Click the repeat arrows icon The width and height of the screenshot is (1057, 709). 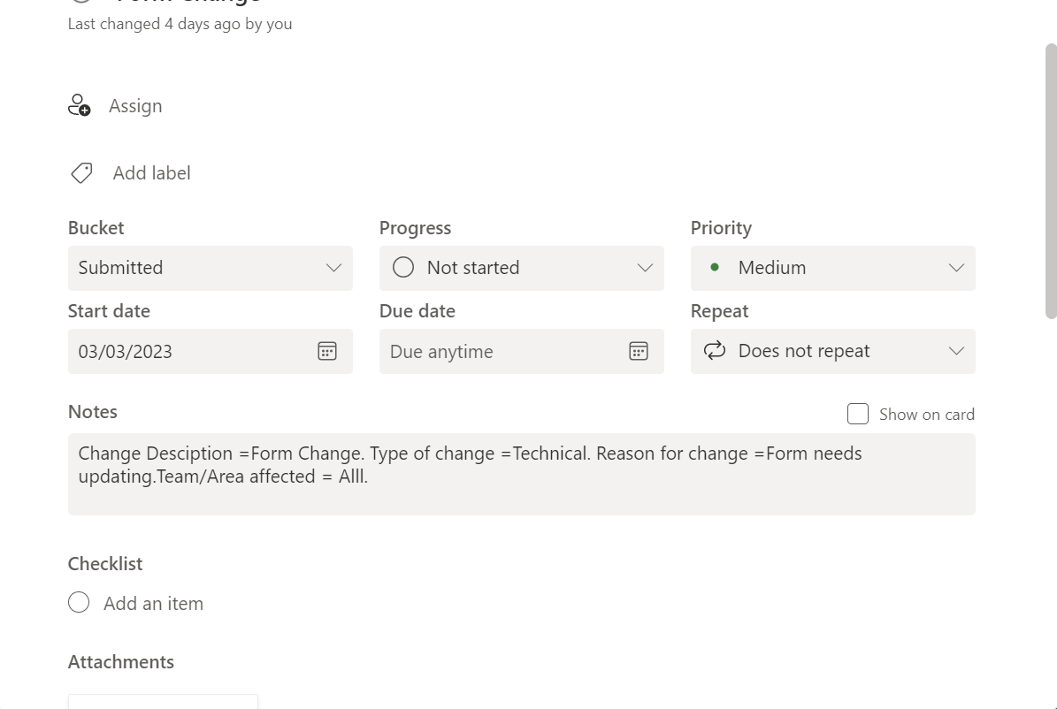tap(714, 350)
